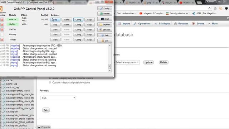Open the Select a template dropdown

127,62
